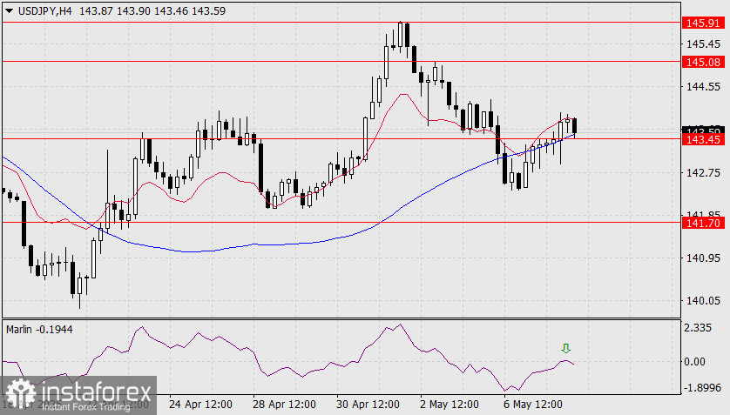730x415 pixels.
Task: Click the -1.8996 Marlin scale value
Action: point(700,387)
